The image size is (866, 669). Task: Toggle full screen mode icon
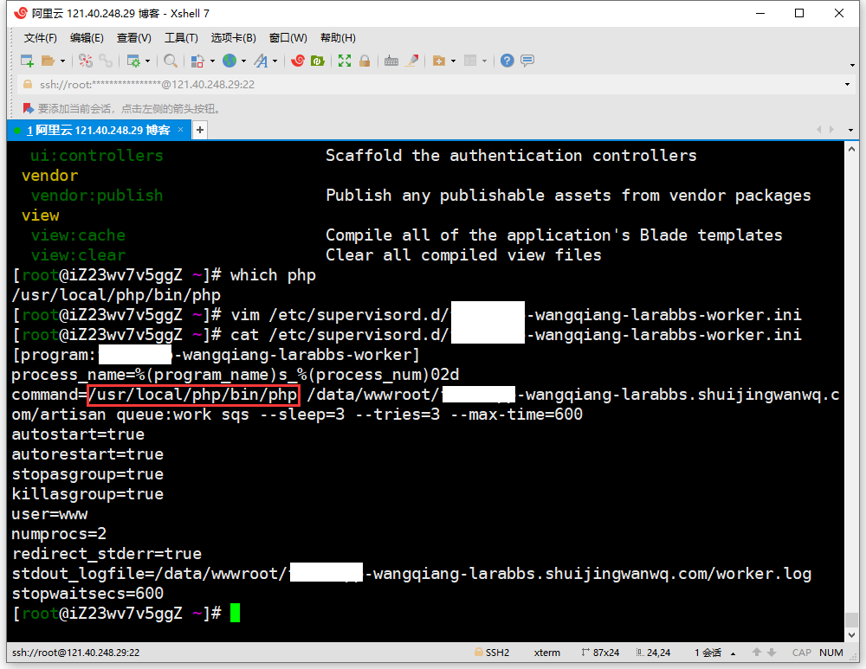pos(345,61)
